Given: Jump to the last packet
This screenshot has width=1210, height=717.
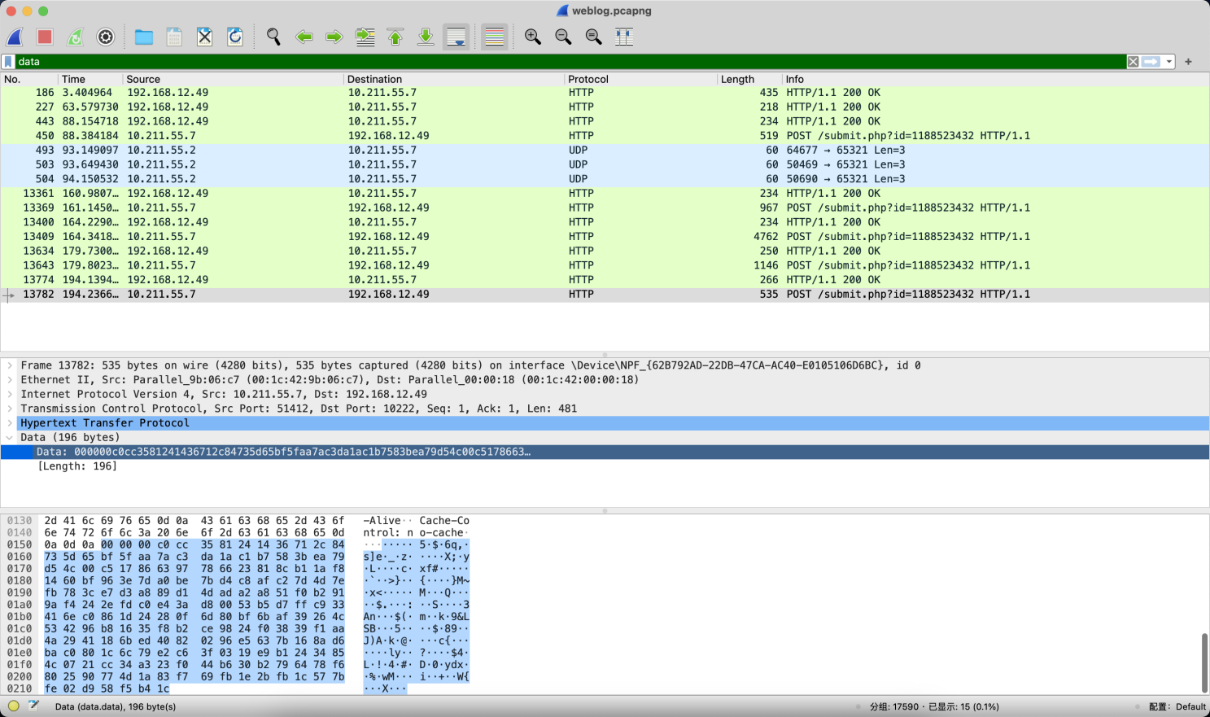Looking at the screenshot, I should coord(426,37).
